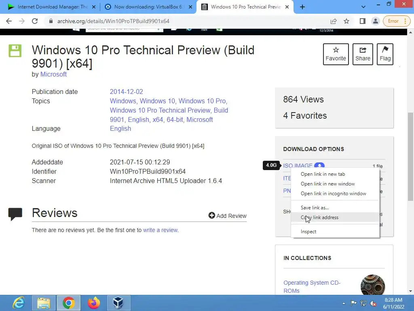Image resolution: width=414 pixels, height=311 pixels.
Task: Click the Chrome taskbar icon
Action: pos(69,303)
